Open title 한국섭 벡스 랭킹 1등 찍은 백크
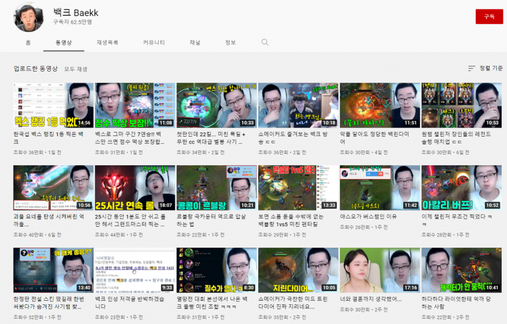Viewport: 507px width, 324px height. click(x=48, y=138)
